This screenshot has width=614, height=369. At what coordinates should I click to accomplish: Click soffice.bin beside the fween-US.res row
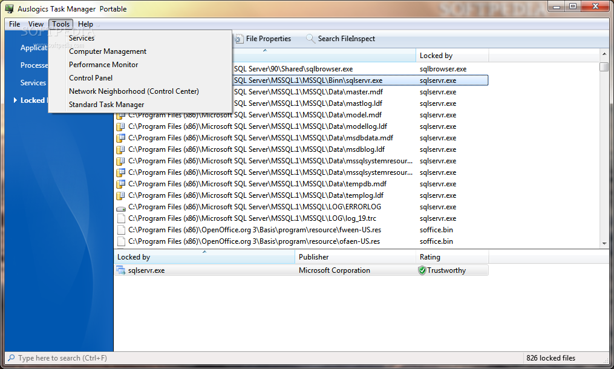click(x=436, y=230)
